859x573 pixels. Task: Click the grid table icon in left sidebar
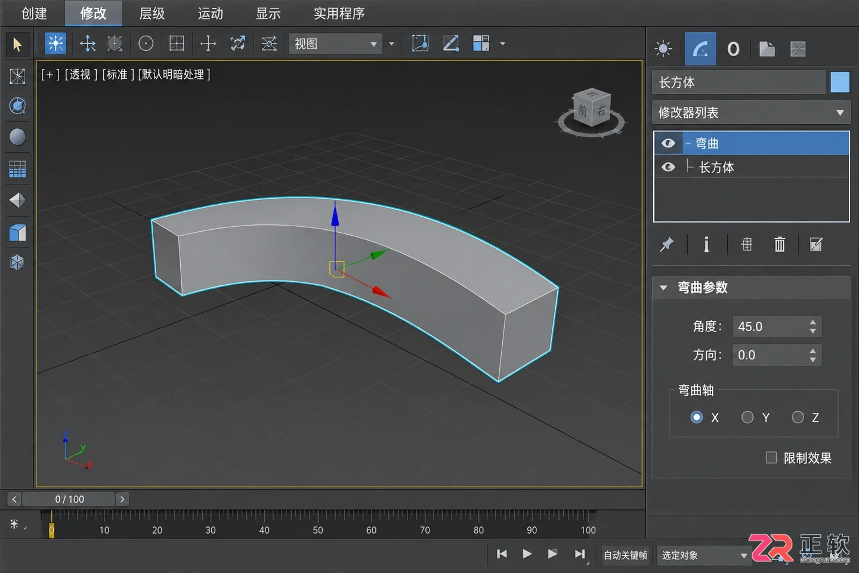pyautogui.click(x=17, y=170)
